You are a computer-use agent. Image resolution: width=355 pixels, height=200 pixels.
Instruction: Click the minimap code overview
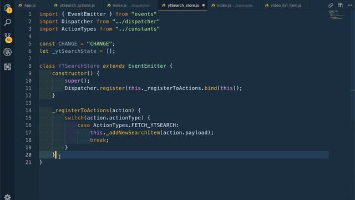pos(337,15)
